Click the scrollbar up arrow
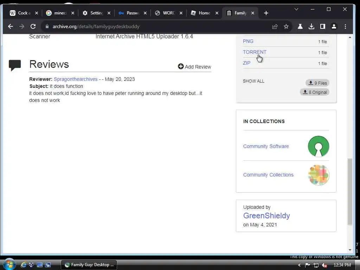 [350, 37]
